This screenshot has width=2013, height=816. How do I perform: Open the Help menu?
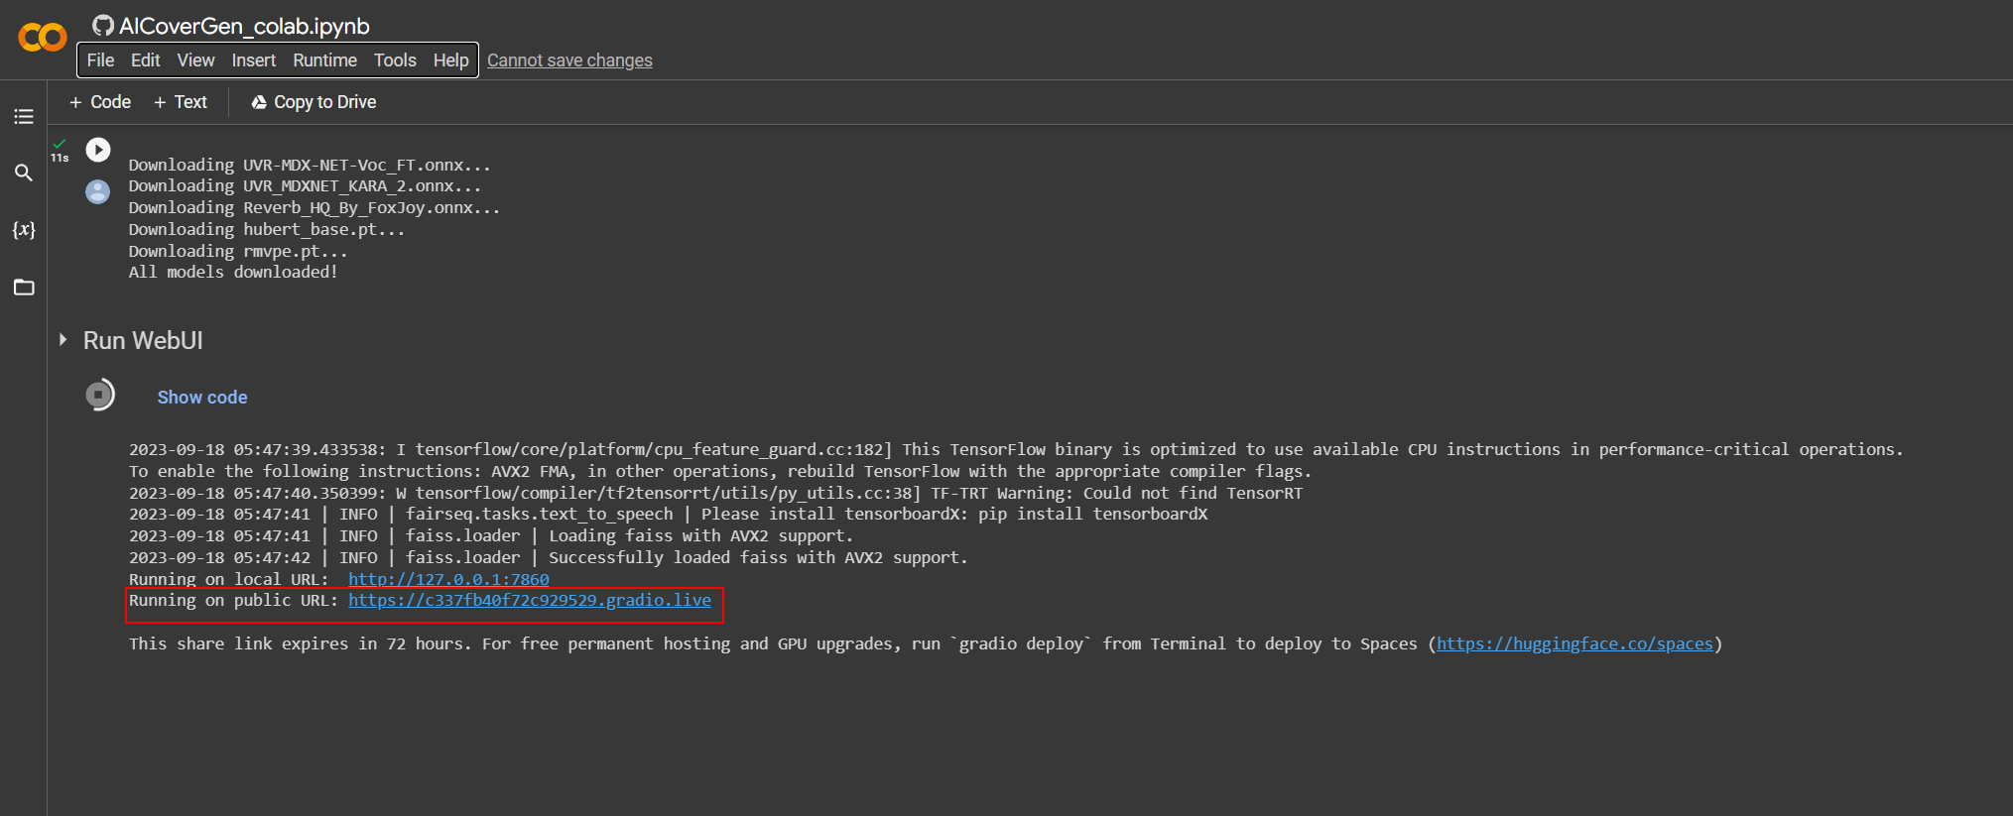coord(450,60)
